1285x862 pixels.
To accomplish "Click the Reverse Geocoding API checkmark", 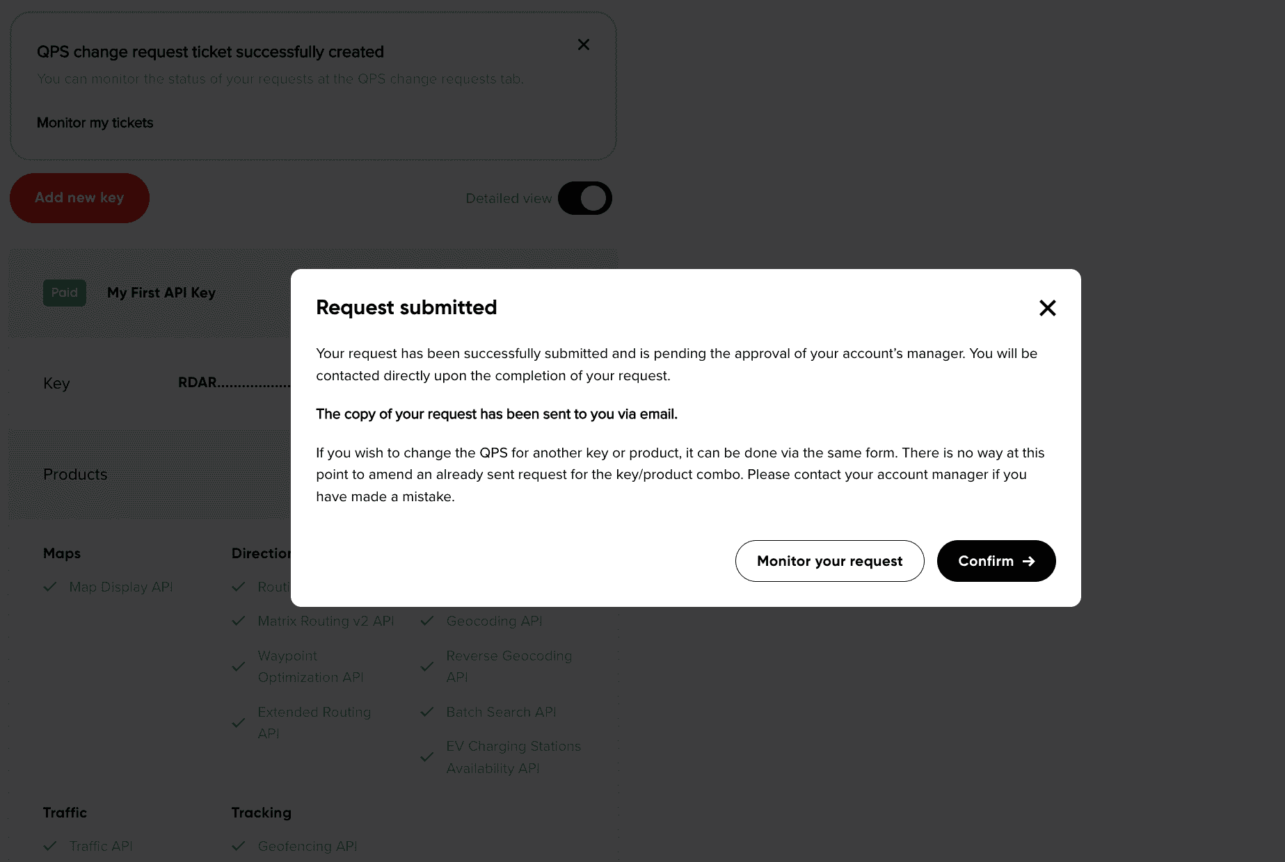I will (427, 666).
